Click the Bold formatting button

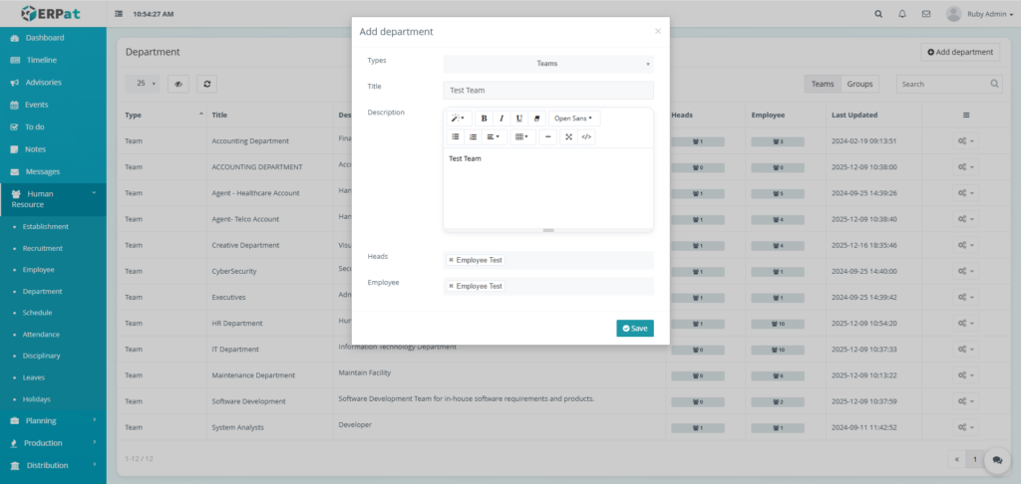click(484, 119)
